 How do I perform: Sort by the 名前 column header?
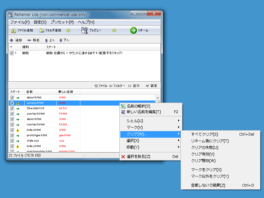[40, 92]
